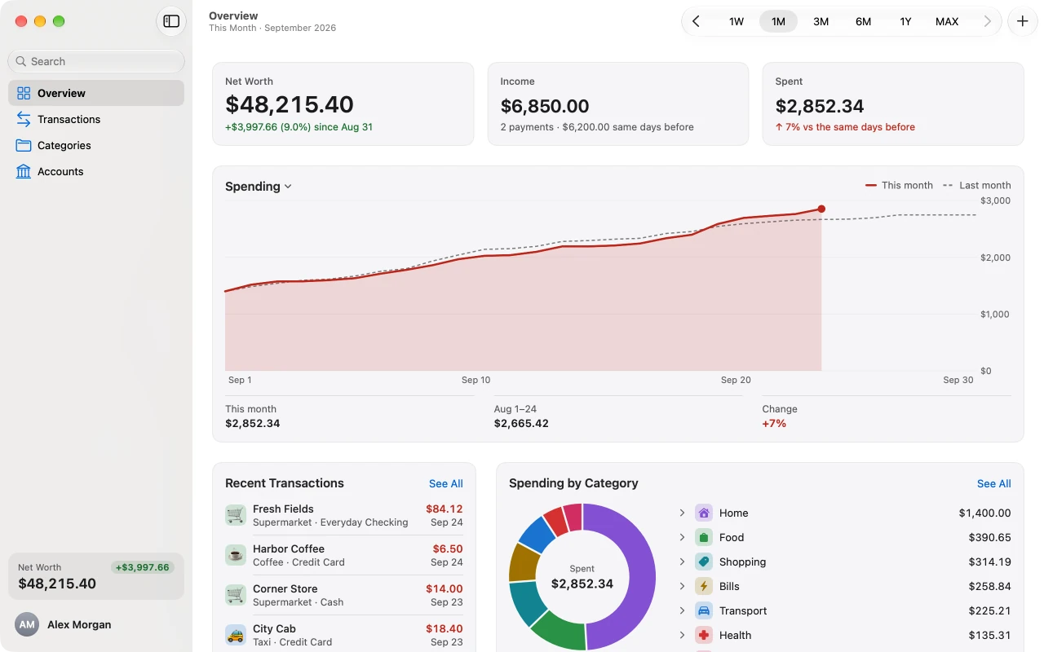Click the Transport car icon
This screenshot has width=1044, height=652.
(704, 610)
